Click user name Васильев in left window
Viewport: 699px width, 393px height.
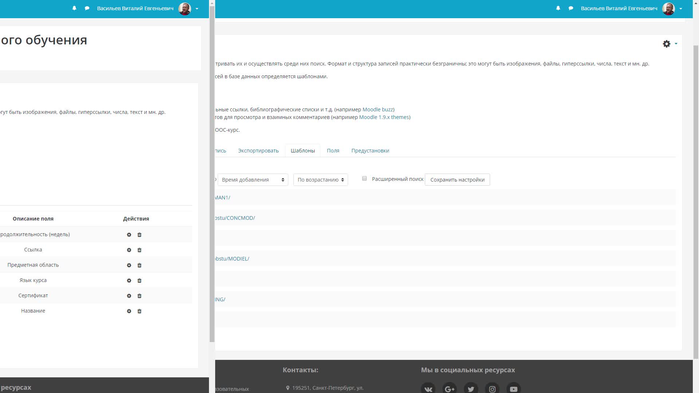tap(135, 8)
